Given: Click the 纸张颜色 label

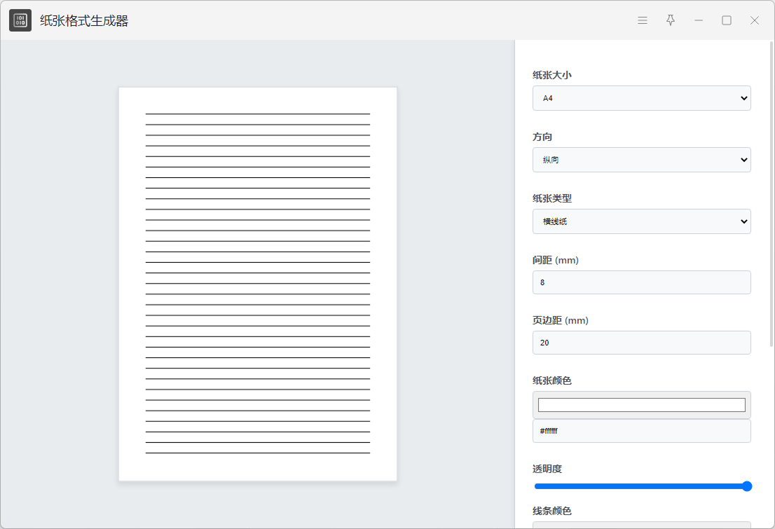Looking at the screenshot, I should click(552, 380).
